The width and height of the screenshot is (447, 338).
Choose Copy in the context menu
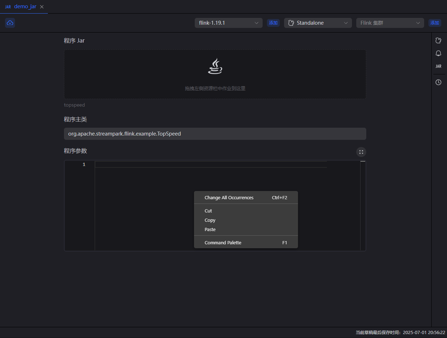click(210, 220)
